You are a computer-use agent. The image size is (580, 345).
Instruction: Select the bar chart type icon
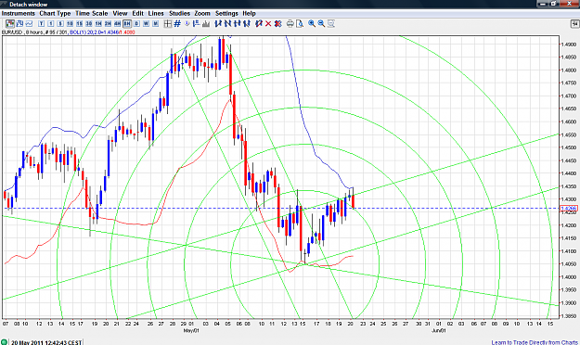click(20, 24)
